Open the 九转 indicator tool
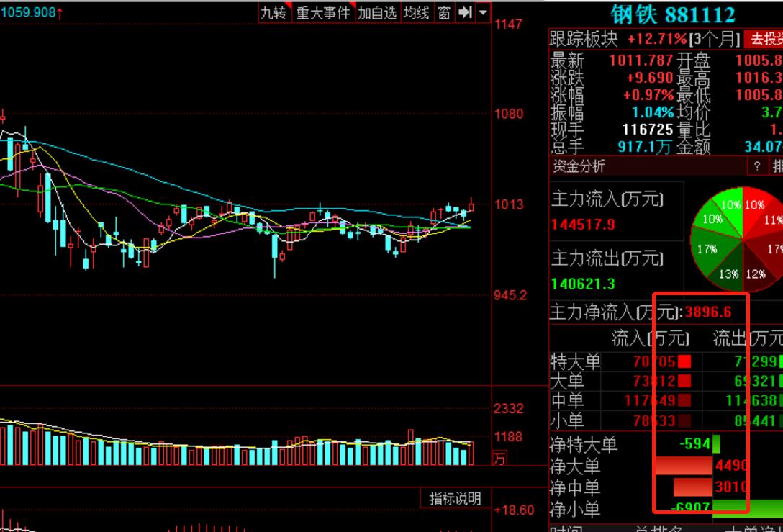Screen dimensions: 783x532 (x=273, y=12)
